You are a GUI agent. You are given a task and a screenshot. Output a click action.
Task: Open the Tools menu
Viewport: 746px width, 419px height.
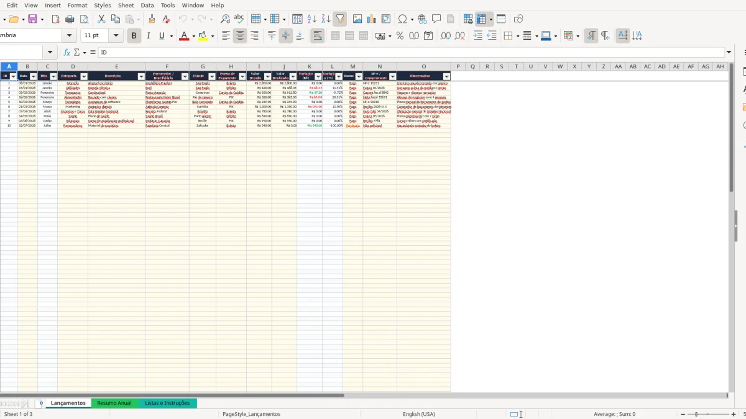pyautogui.click(x=168, y=5)
